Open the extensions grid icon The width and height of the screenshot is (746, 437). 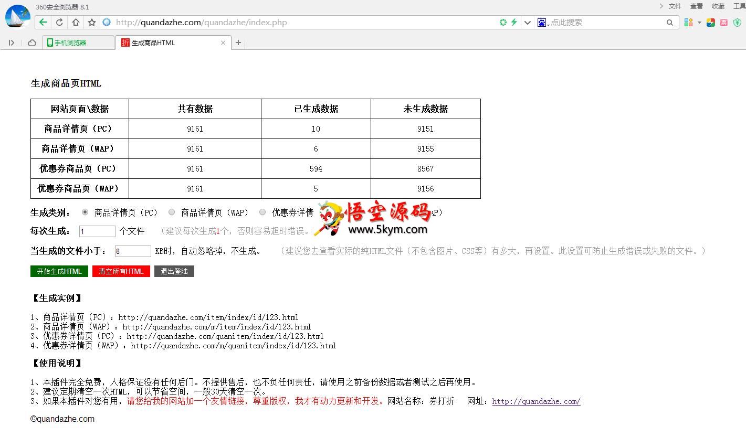point(688,22)
